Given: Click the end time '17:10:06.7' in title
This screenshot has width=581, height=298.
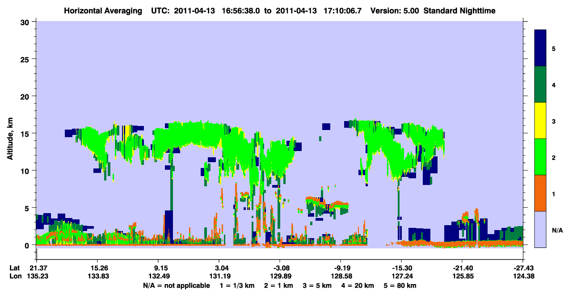Looking at the screenshot, I should click(x=341, y=10).
